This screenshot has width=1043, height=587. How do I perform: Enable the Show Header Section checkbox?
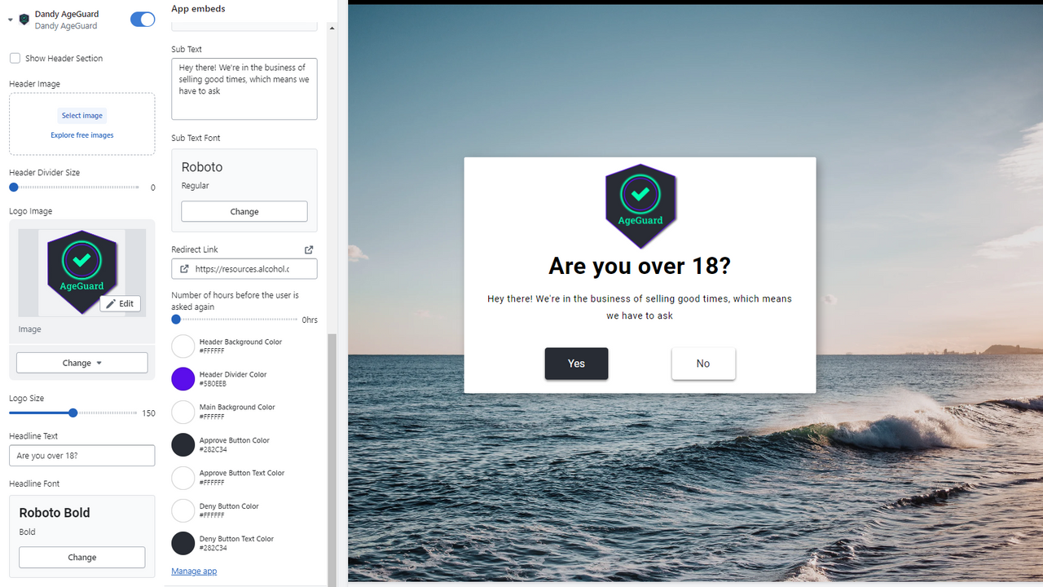click(15, 59)
